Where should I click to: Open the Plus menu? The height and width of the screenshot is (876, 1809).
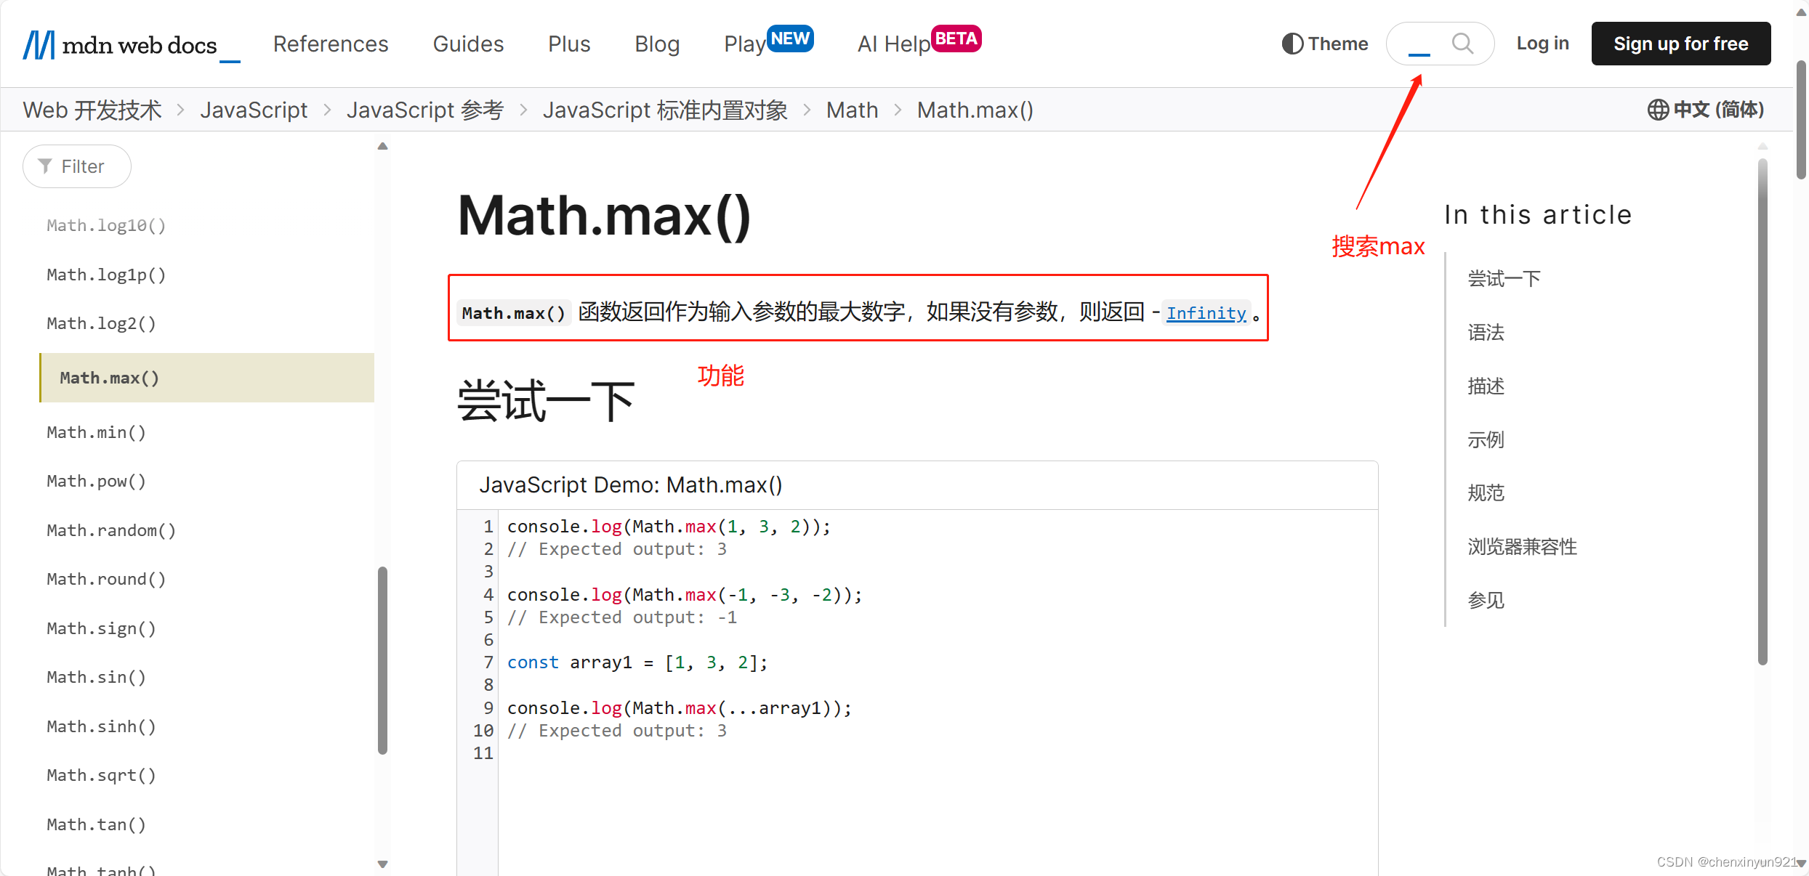pos(569,44)
